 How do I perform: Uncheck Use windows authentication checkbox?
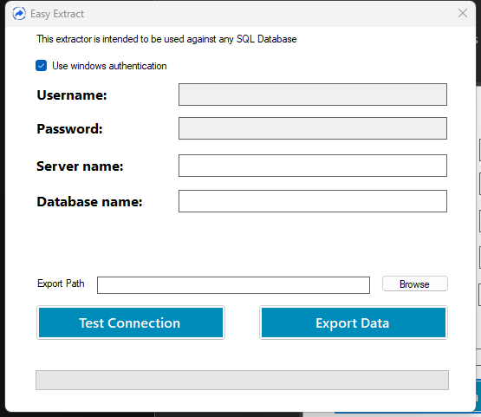41,66
